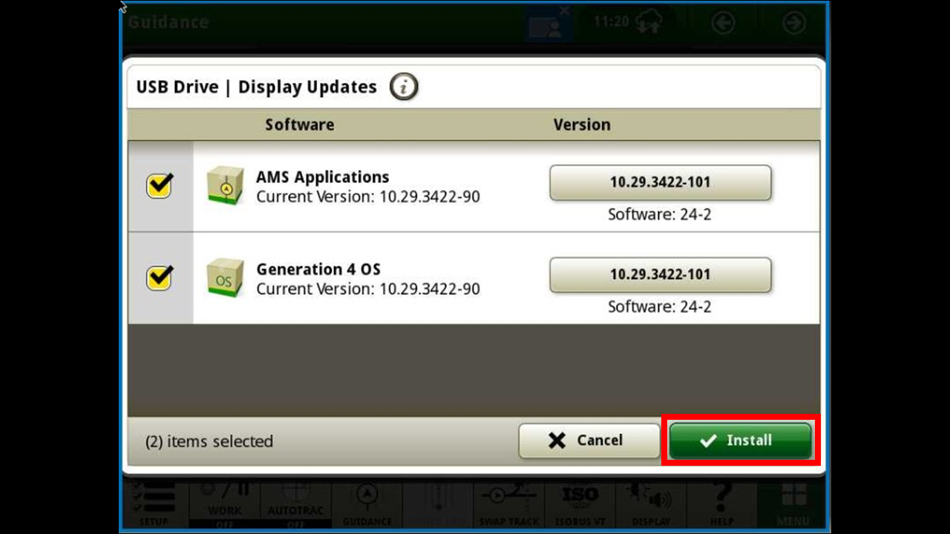Open the Guidance shortcut in bottom bar
This screenshot has height=534, width=950.
[367, 505]
